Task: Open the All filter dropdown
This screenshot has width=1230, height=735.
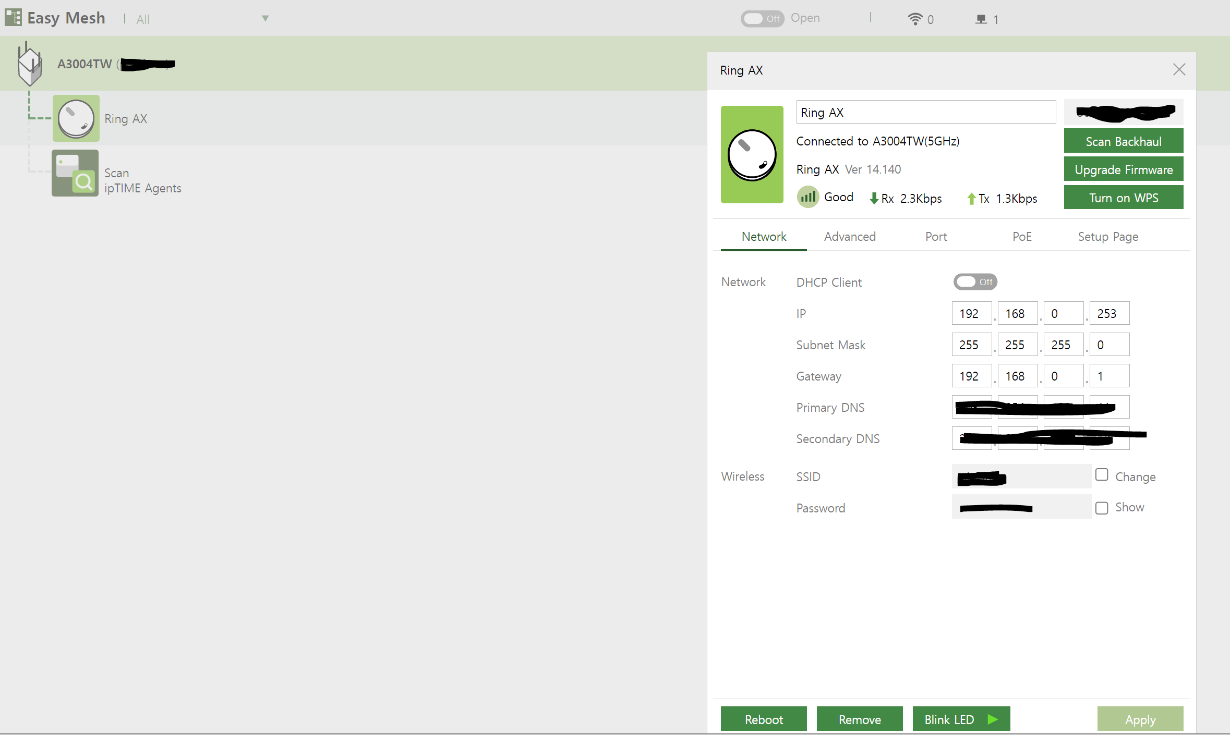Action: (265, 19)
